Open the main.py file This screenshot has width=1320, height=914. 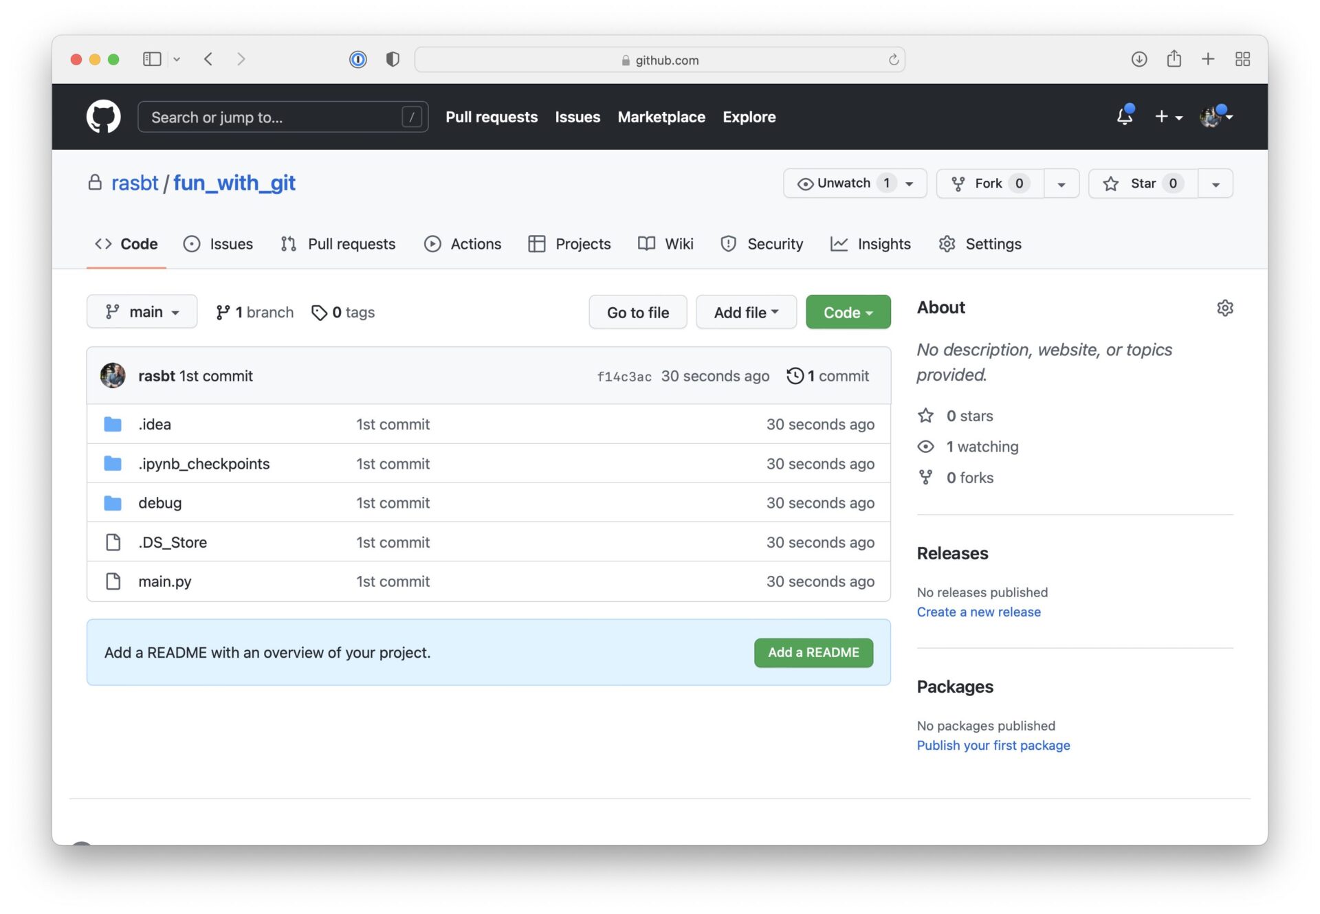(x=164, y=581)
